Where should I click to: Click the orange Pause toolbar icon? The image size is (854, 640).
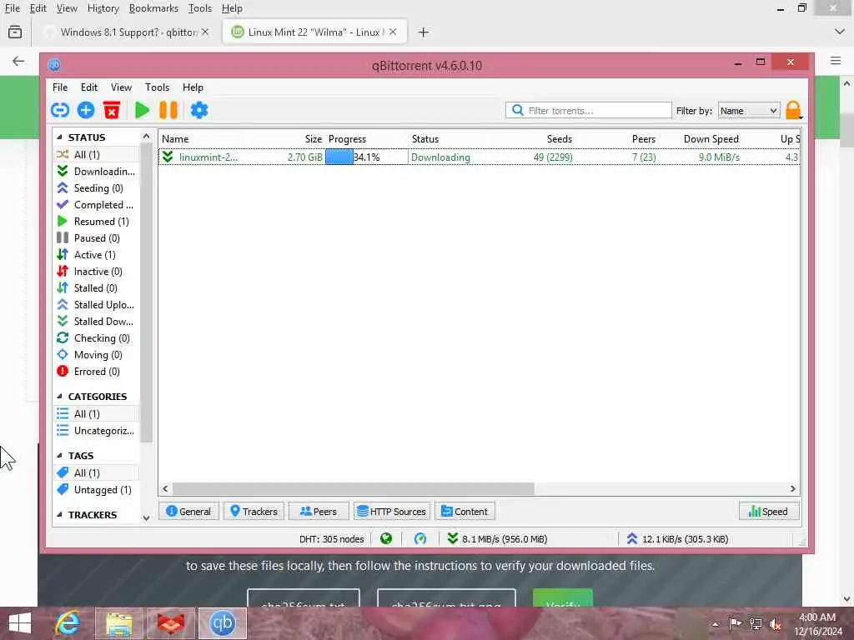168,111
